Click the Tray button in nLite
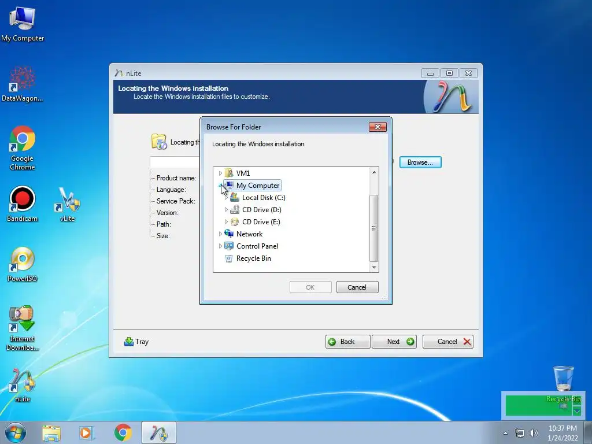This screenshot has width=592, height=444. click(x=136, y=342)
